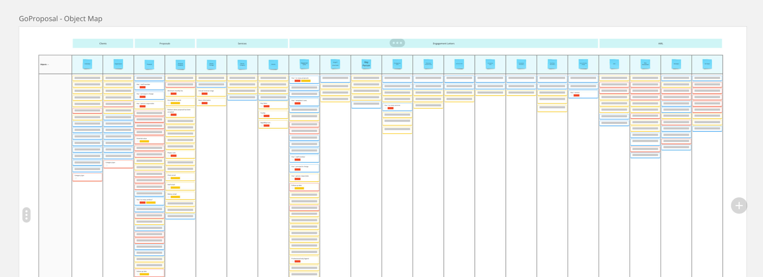Click red tag on 'Has 1 service' card
Image resolution: width=763 pixels, height=277 pixels.
click(x=576, y=95)
